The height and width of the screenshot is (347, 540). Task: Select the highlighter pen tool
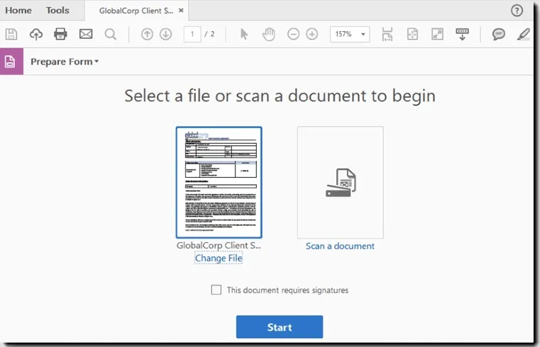click(x=524, y=34)
